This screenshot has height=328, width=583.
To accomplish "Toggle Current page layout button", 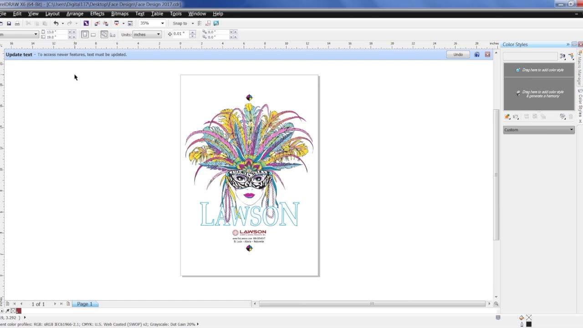I will (x=113, y=35).
